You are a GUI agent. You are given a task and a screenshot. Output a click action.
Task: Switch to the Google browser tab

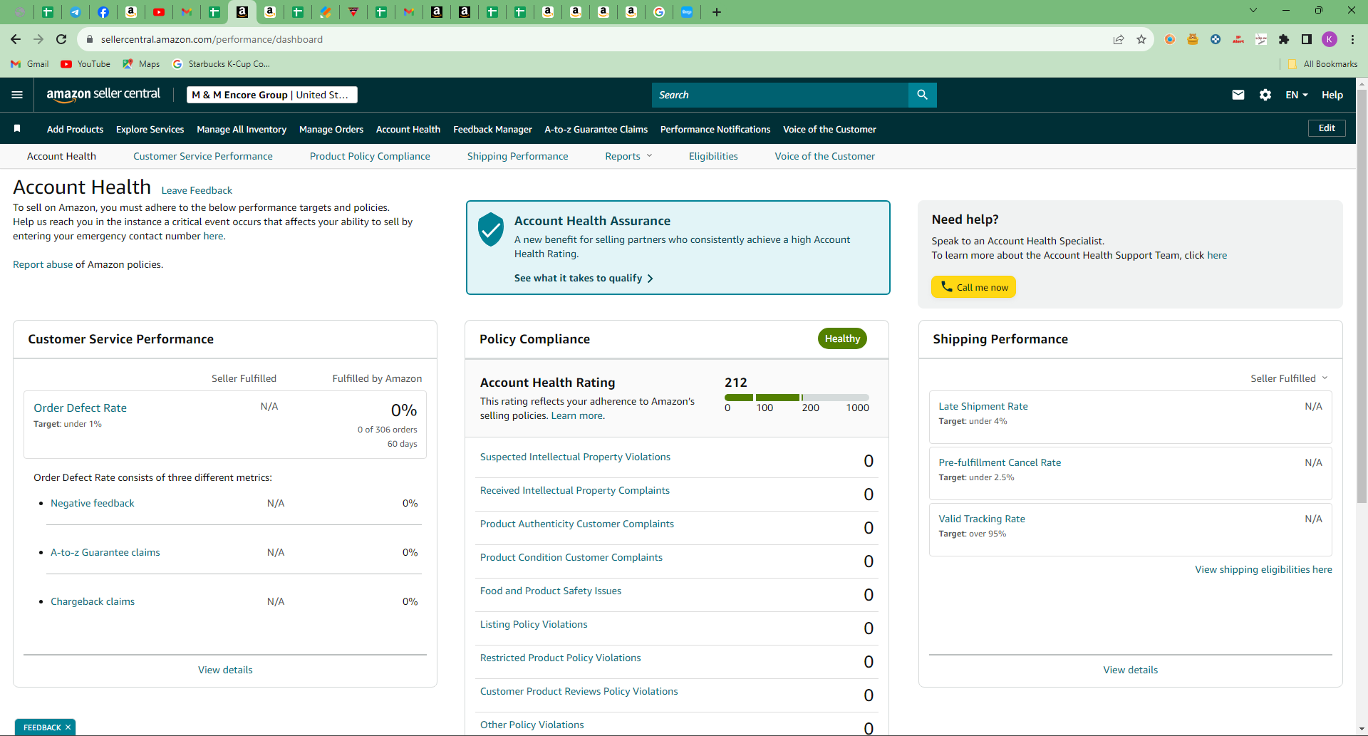(x=659, y=12)
